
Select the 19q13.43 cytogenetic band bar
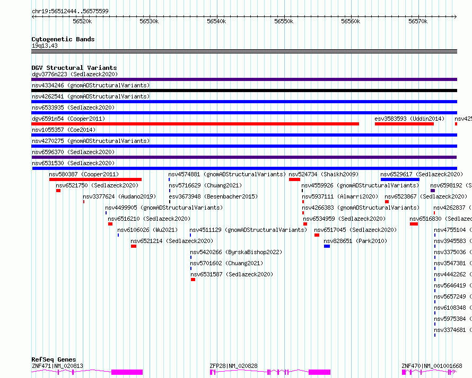[244, 51]
